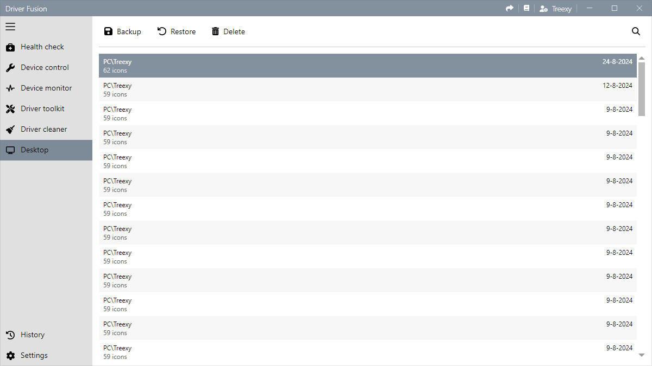
Task: Select the backup dated 12-8-2024
Action: [x=368, y=89]
